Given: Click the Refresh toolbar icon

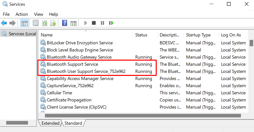Looking at the screenshot, I should tap(45, 23).
